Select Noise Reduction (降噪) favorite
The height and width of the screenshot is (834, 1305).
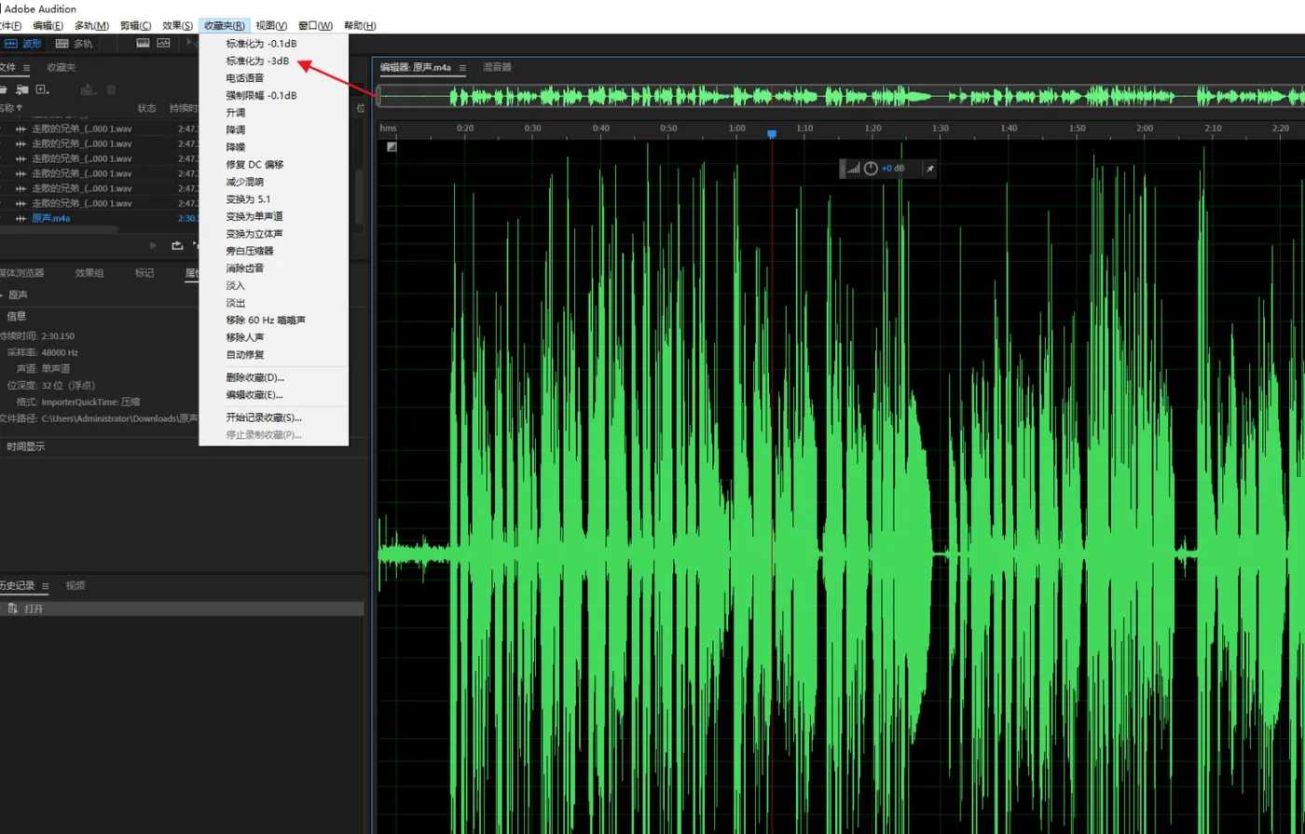235,147
